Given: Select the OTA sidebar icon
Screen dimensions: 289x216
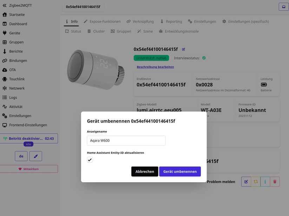Looking at the screenshot, I should (4, 70).
